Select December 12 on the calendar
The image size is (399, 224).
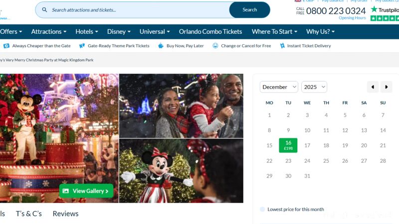[345, 130]
